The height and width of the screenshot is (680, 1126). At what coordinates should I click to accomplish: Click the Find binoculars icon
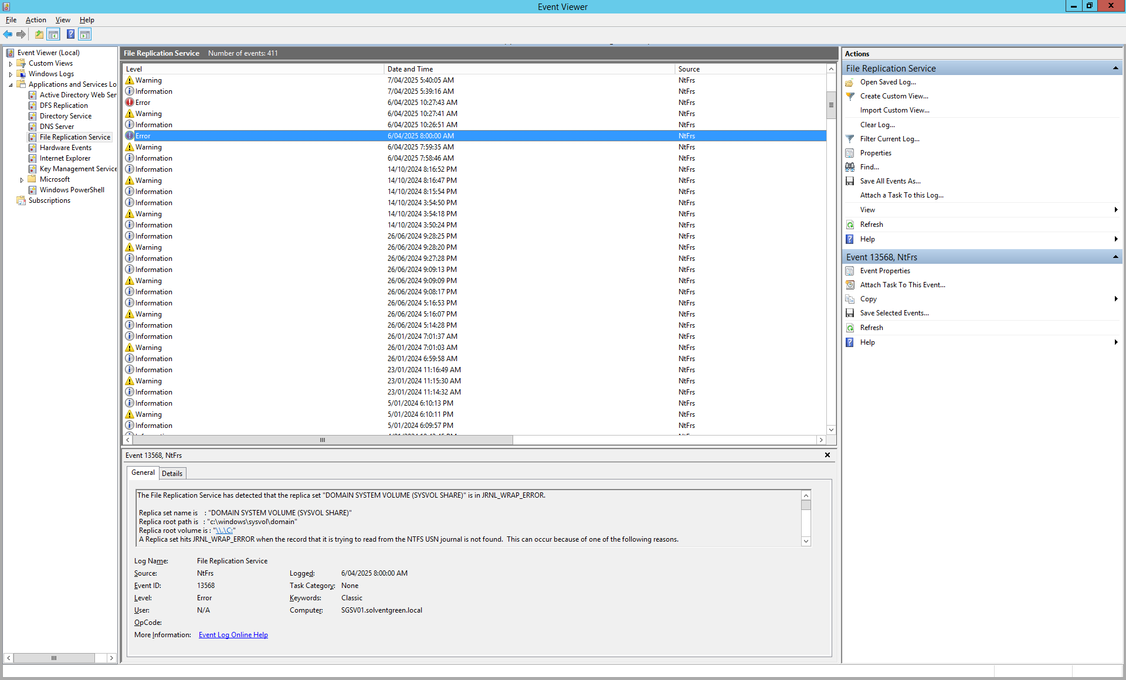click(850, 167)
